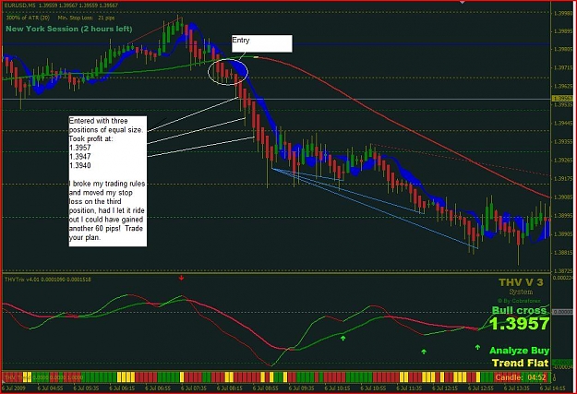Click the "6 Jul 06:15" time axis label
The height and width of the screenshot is (394, 577).
point(122,388)
